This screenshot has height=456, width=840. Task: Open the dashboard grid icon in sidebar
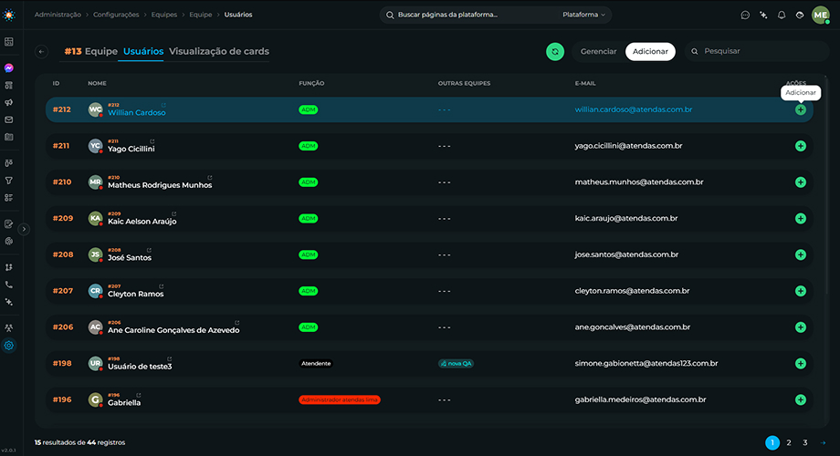coord(9,42)
